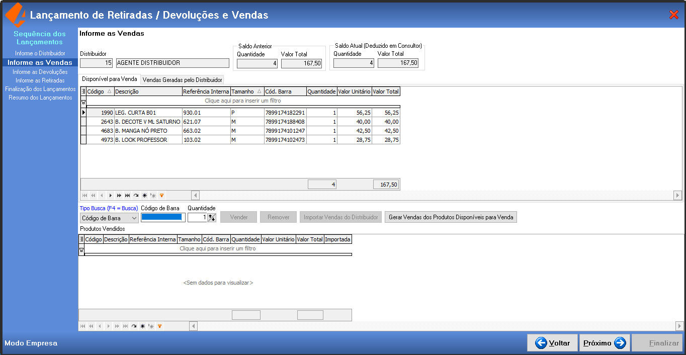Click filter funnel icon in Produtos Vendidos grid
Viewport: 686px width, 355px height.
coord(81,249)
